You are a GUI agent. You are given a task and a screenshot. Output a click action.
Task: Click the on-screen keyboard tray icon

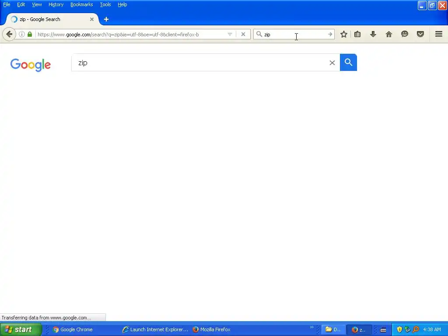click(x=383, y=330)
